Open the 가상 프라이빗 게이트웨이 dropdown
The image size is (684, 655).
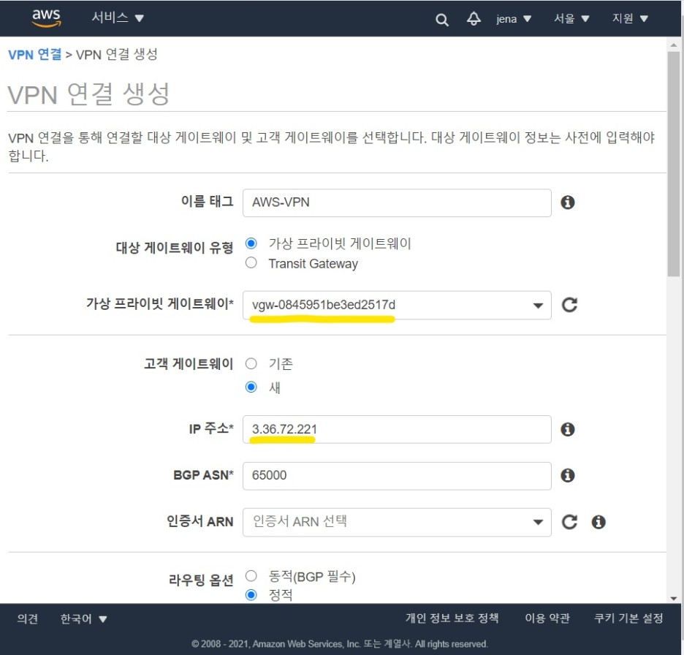tap(397, 306)
